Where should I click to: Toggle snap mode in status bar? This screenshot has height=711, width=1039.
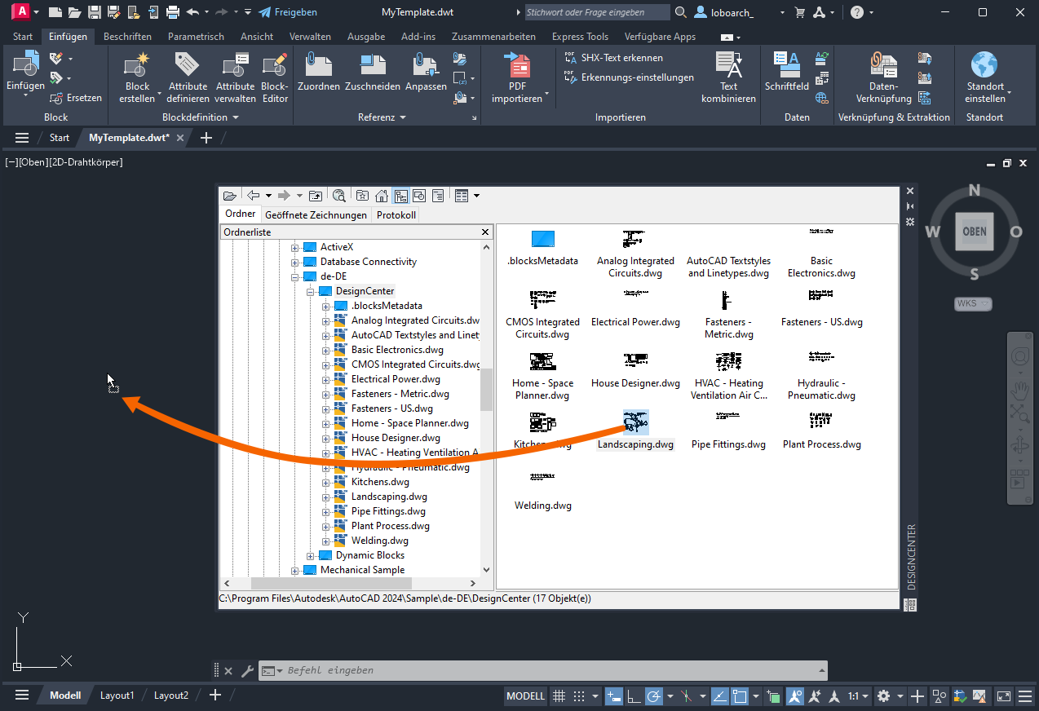click(578, 696)
